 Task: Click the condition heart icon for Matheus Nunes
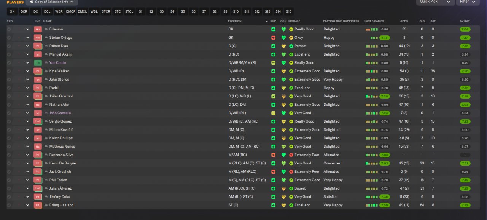[x=283, y=147]
